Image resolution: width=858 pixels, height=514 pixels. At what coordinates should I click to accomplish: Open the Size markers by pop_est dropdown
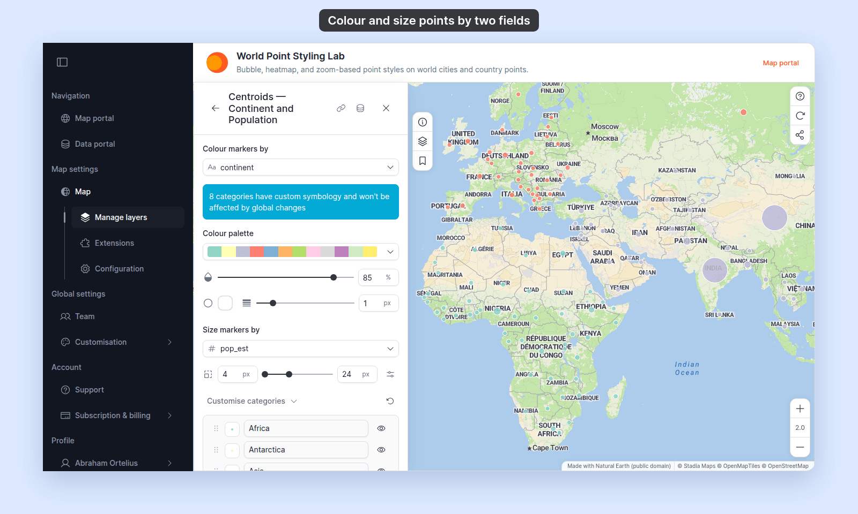(x=301, y=349)
